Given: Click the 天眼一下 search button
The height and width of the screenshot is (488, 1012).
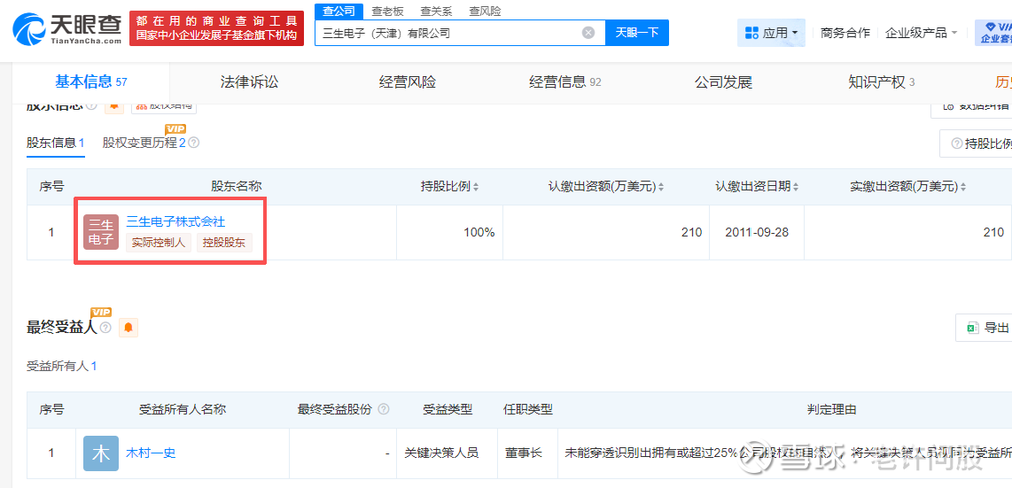Looking at the screenshot, I should 637,33.
